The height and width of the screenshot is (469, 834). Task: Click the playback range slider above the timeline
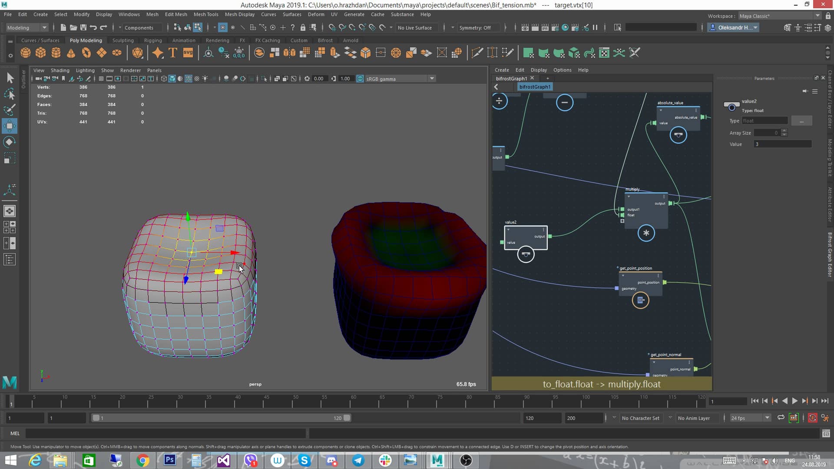click(222, 418)
